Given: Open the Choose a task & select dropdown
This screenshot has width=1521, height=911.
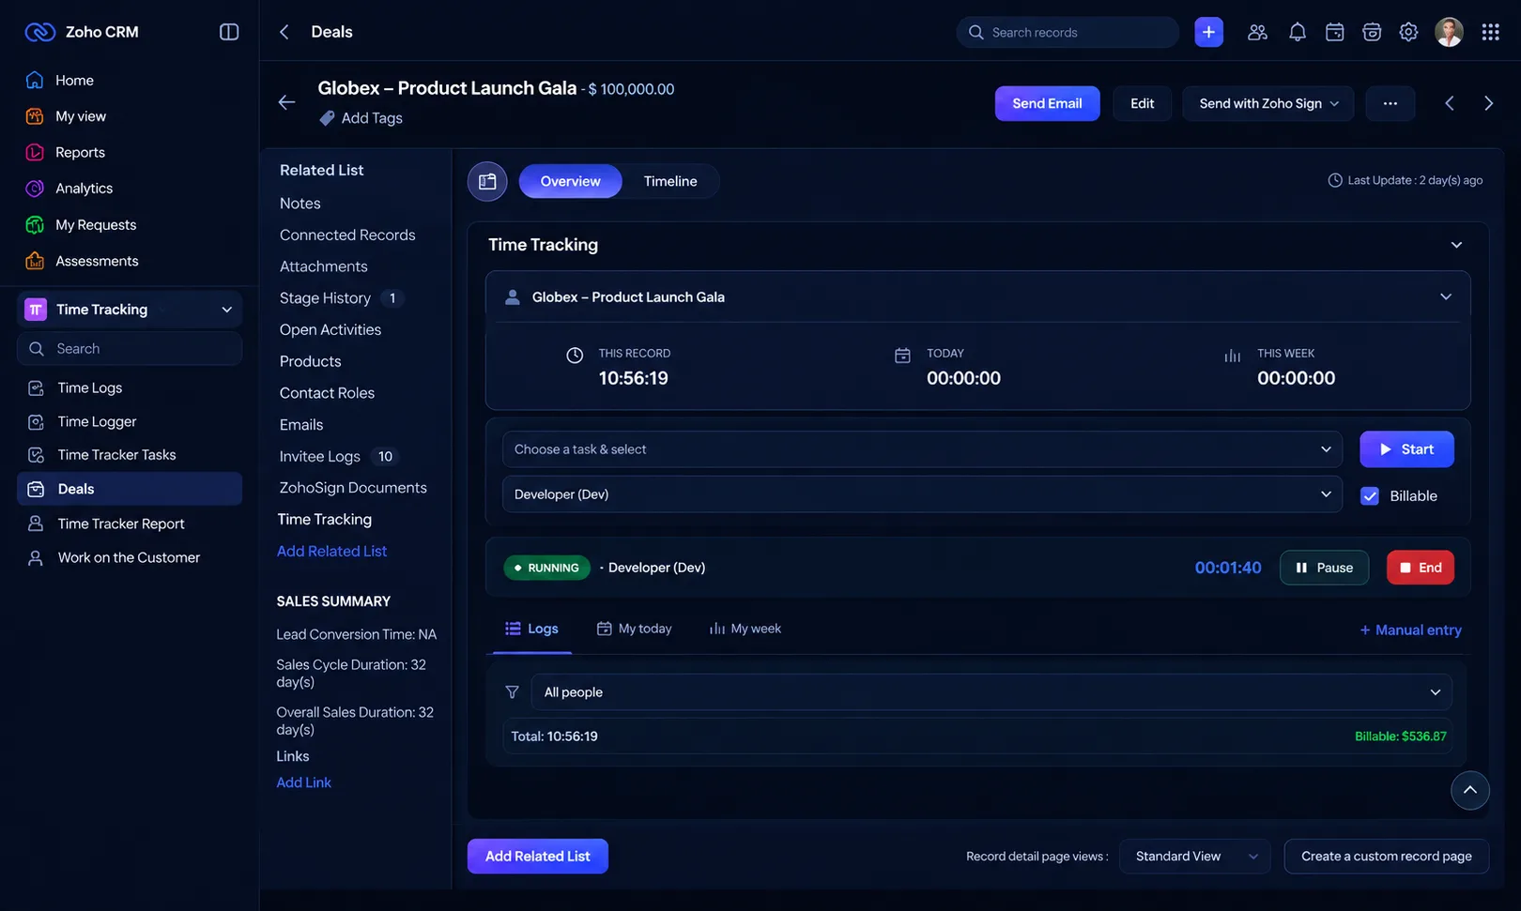Looking at the screenshot, I should click(x=923, y=449).
